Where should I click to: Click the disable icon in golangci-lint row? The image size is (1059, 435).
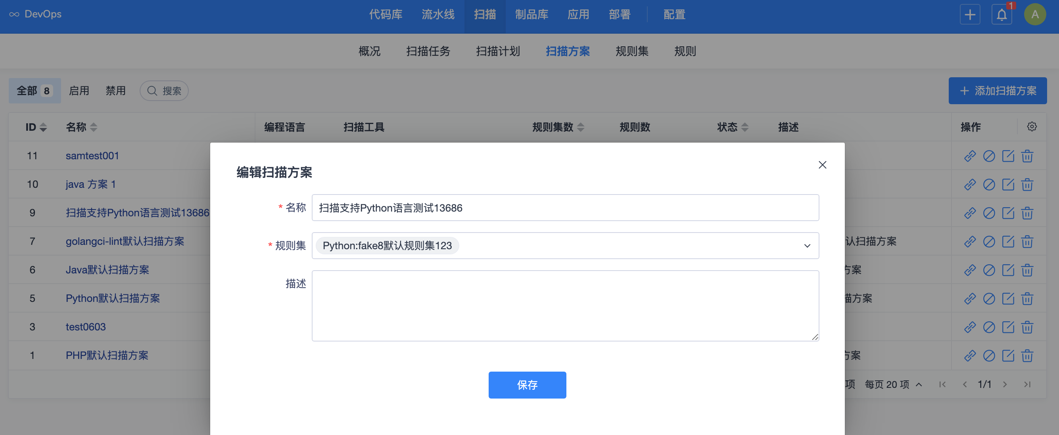tap(989, 242)
